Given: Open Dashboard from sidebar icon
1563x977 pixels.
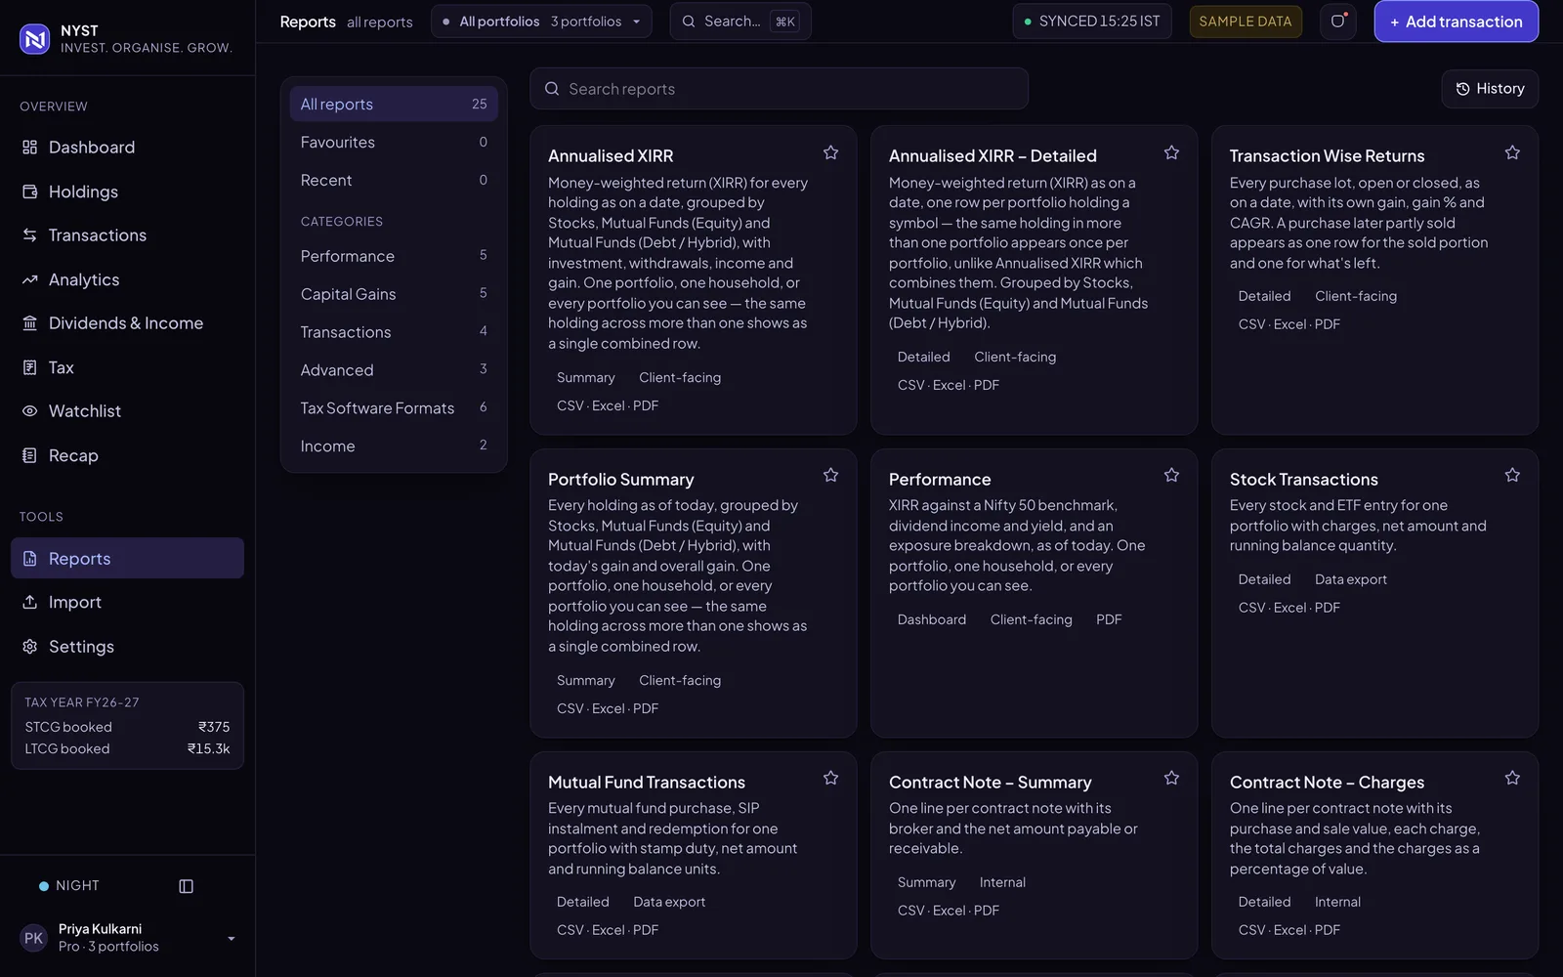Looking at the screenshot, I should point(30,148).
